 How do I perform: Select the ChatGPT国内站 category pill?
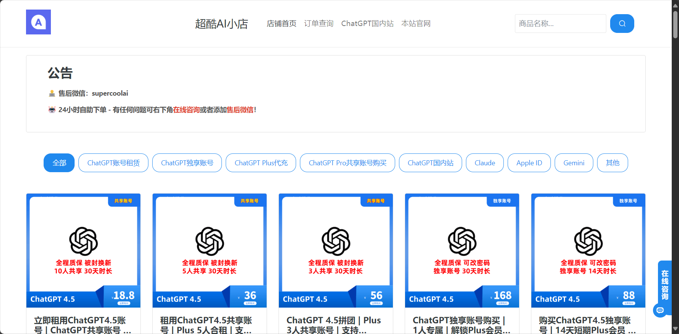pyautogui.click(x=430, y=163)
